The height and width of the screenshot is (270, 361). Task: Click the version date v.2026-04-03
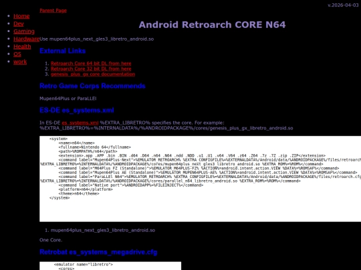(x=343, y=5)
